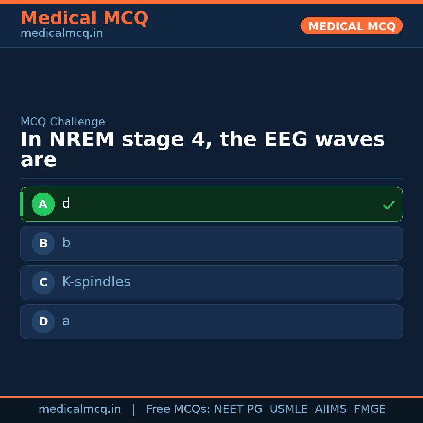This screenshot has height=423, width=423.
Task: Open medicalmcq.in link in footer
Action: [x=80, y=409]
